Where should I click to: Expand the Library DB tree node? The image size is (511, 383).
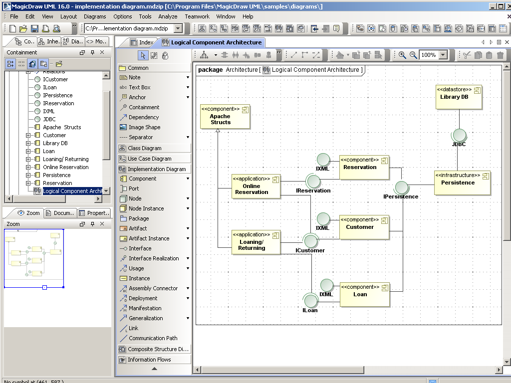pos(28,143)
